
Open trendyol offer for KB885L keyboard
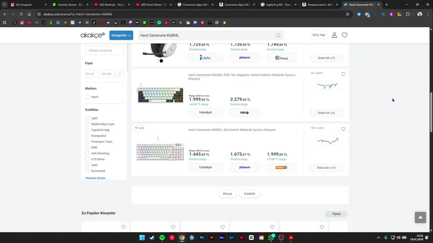[x=205, y=167]
